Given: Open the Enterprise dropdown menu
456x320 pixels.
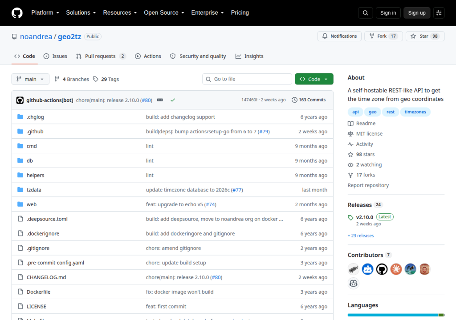Looking at the screenshot, I should (x=208, y=13).
